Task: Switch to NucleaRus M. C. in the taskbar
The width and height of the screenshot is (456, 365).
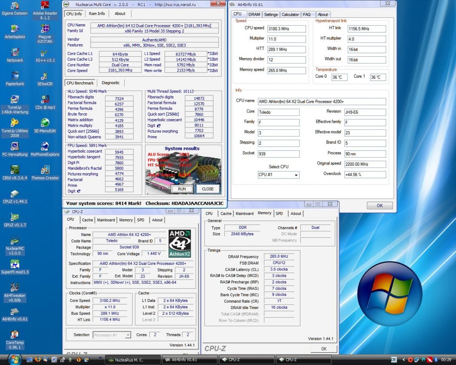Action: (132, 360)
